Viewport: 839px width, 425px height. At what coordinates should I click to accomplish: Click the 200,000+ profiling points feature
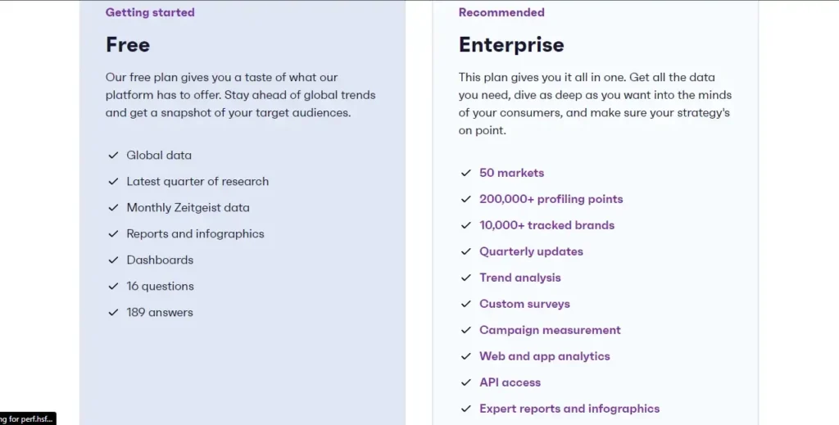551,199
